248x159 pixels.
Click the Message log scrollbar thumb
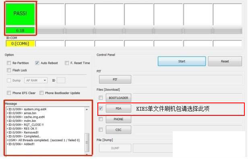pos(87,142)
